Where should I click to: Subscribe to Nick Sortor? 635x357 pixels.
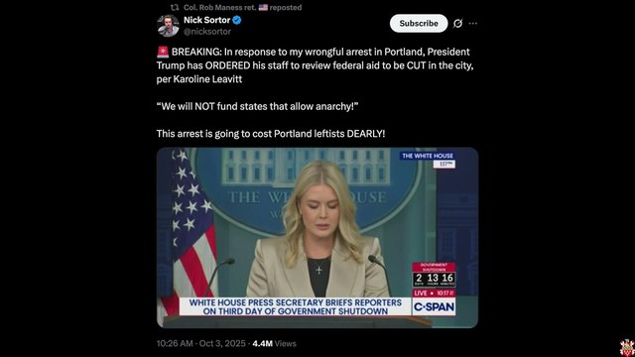click(x=419, y=24)
